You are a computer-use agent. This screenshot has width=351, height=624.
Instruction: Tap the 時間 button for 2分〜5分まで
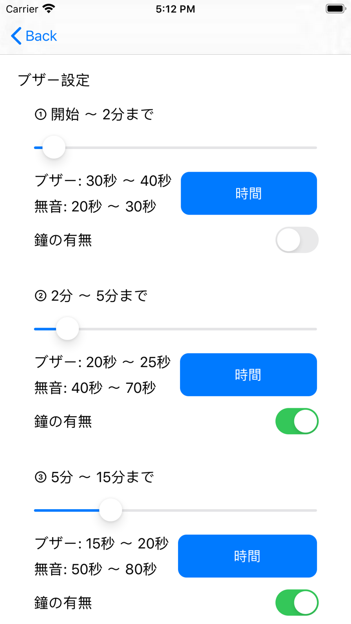(x=248, y=375)
